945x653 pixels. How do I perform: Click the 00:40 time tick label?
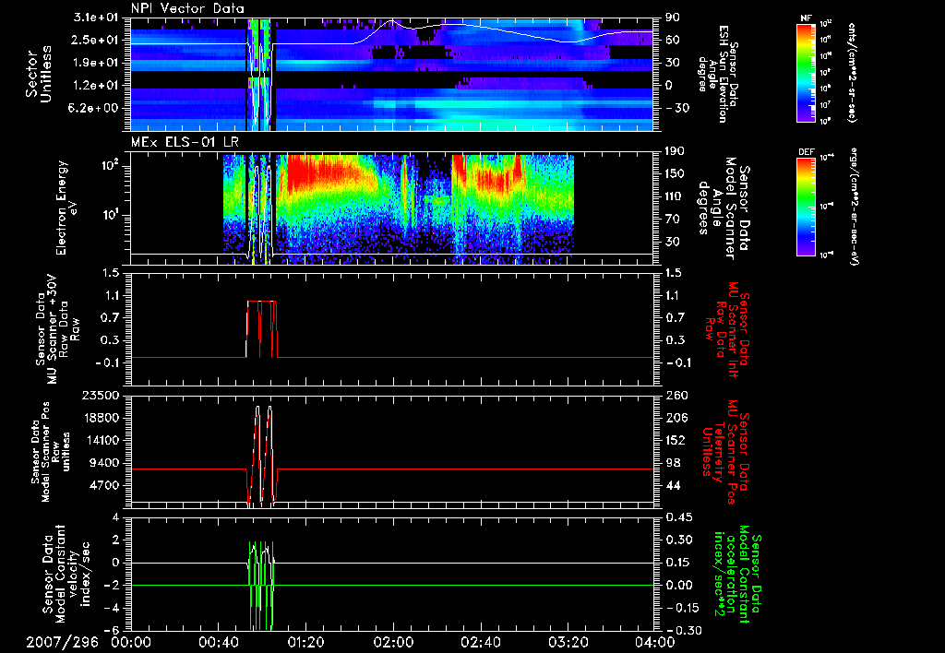(x=218, y=642)
